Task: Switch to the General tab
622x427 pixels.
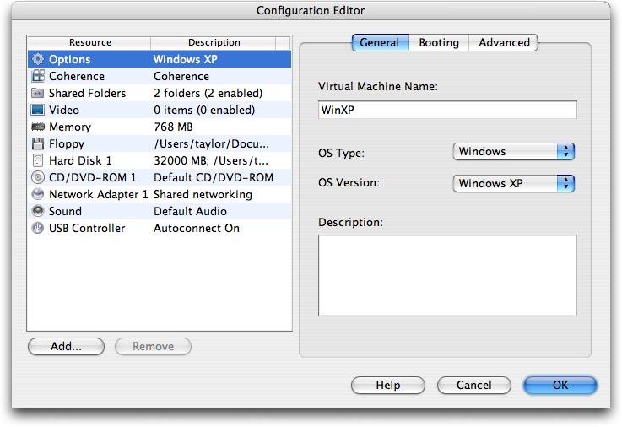Action: pos(380,42)
